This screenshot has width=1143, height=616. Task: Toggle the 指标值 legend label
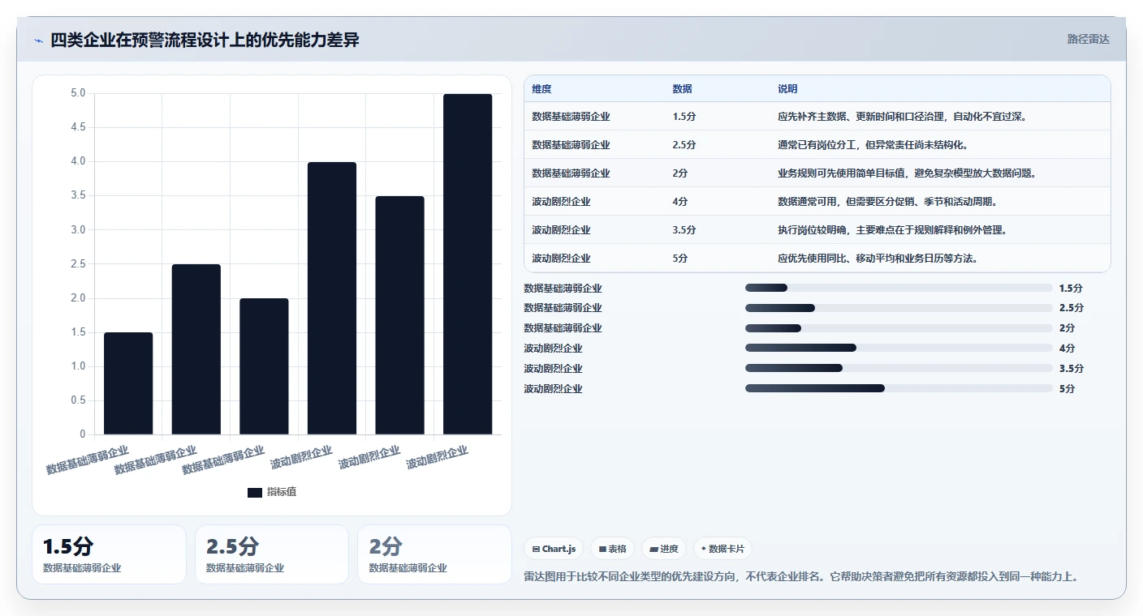tap(282, 492)
